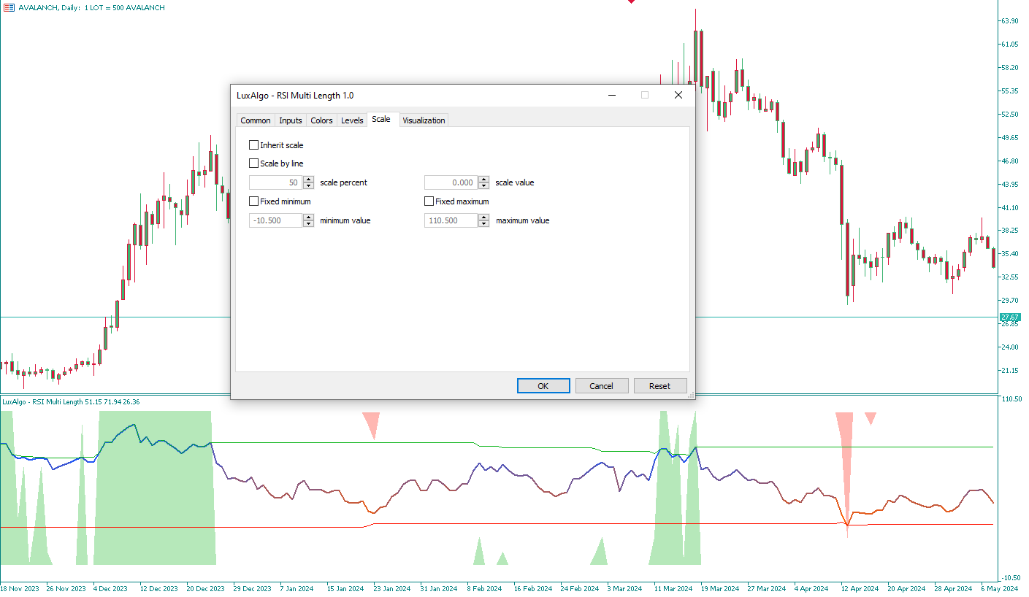
Task: Decrease minimum value with the down arrow
Action: (309, 224)
